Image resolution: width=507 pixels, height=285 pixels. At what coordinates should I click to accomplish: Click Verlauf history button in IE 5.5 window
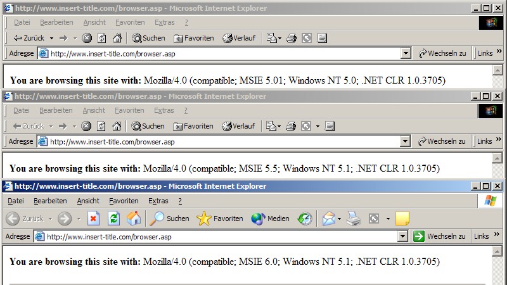[238, 126]
